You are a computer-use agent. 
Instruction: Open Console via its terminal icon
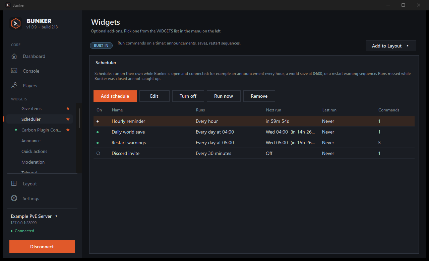tap(14, 71)
